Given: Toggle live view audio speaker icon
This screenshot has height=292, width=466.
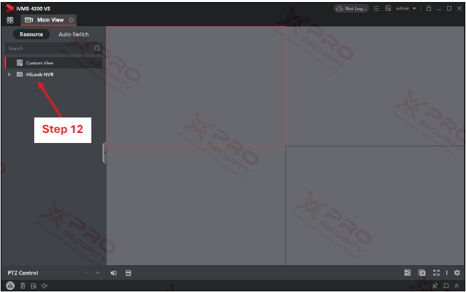Looking at the screenshot, I should pyautogui.click(x=113, y=273).
